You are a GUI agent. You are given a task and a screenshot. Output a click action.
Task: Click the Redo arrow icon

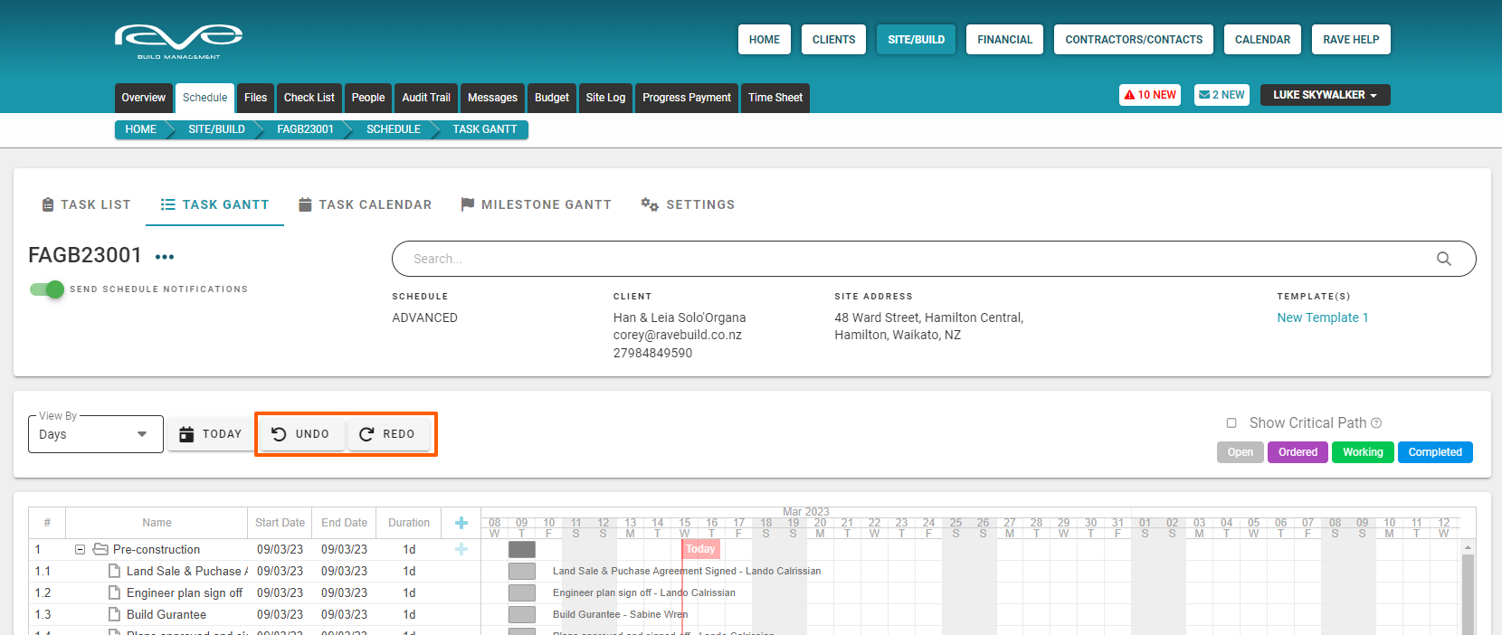(x=366, y=434)
